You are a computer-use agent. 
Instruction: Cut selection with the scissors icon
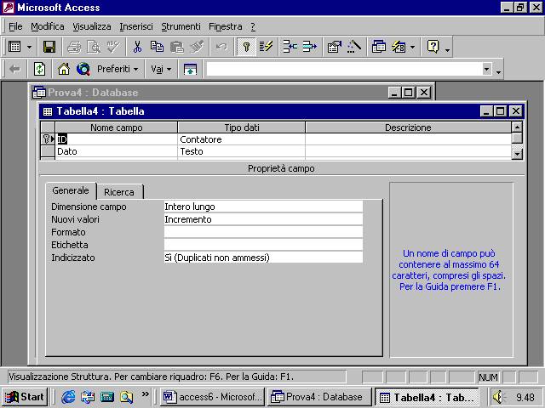click(x=137, y=47)
